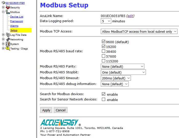179x138 pixels.
Task: Open the RS/485 timeout dropdown
Action: [116, 78]
